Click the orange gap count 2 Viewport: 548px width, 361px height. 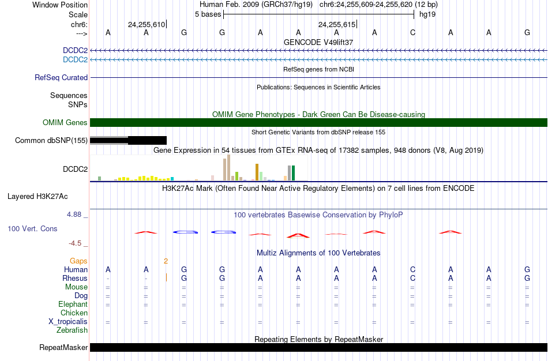coord(166,261)
